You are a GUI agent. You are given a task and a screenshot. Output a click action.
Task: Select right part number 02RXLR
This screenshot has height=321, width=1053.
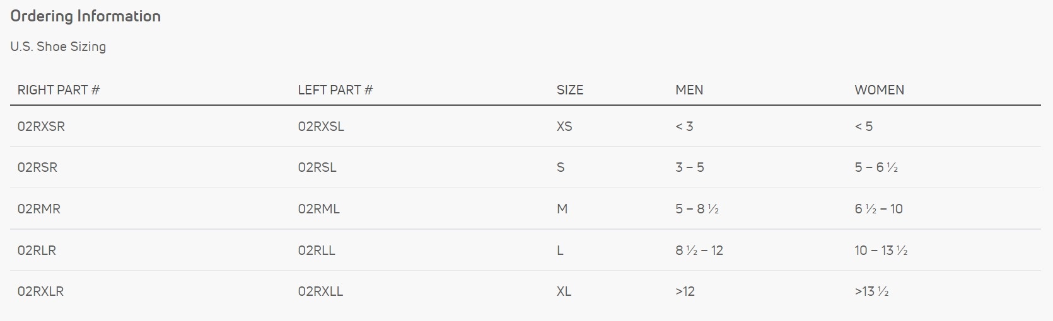coord(40,291)
